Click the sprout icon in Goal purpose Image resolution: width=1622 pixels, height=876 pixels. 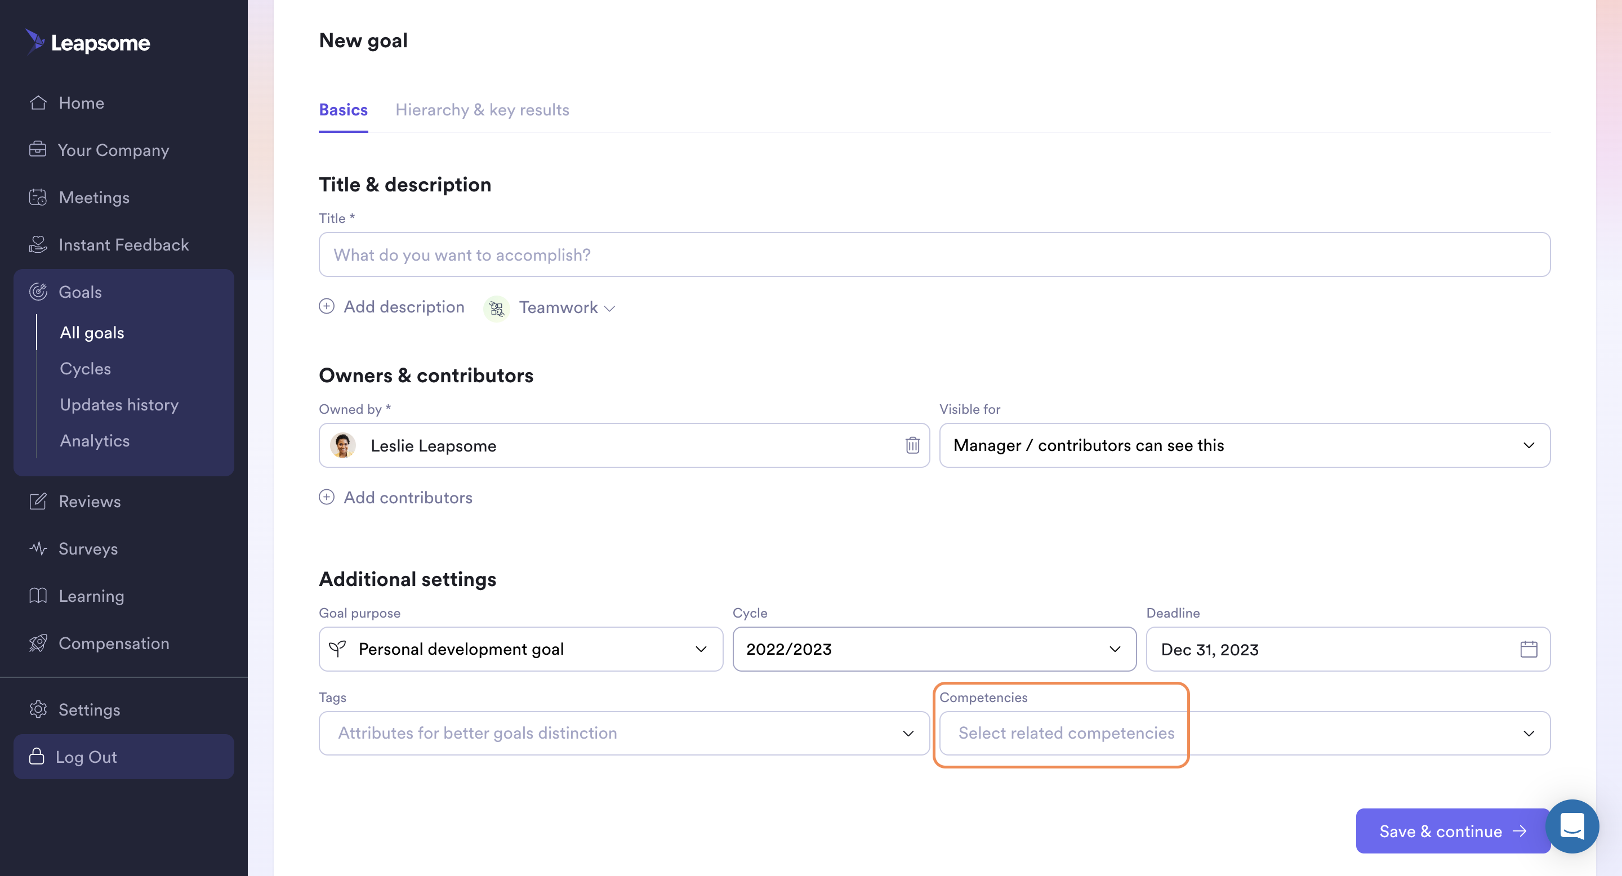pyautogui.click(x=337, y=649)
